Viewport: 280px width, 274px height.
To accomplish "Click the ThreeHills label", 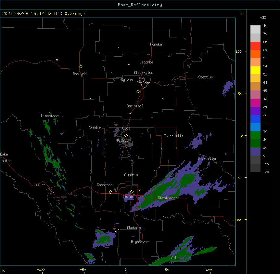I will 173,136.
